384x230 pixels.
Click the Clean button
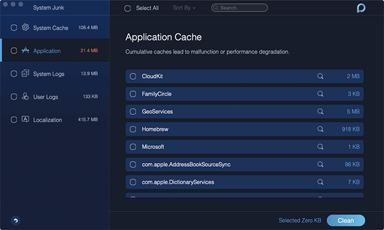[346, 220]
